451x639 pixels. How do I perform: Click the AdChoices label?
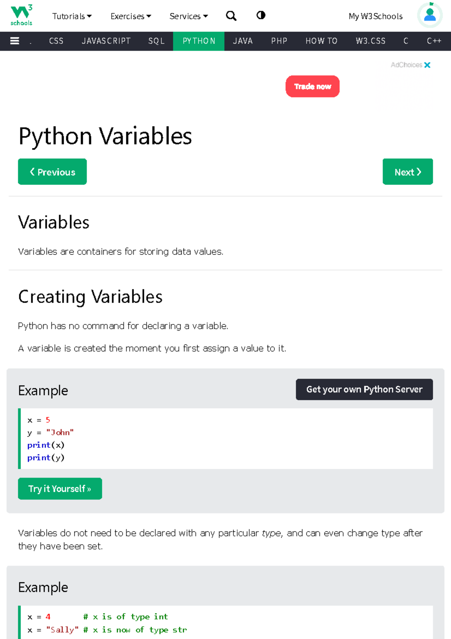tap(406, 65)
